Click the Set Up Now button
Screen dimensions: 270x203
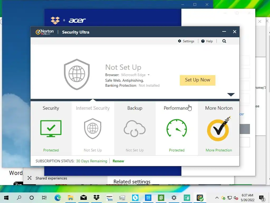(197, 80)
